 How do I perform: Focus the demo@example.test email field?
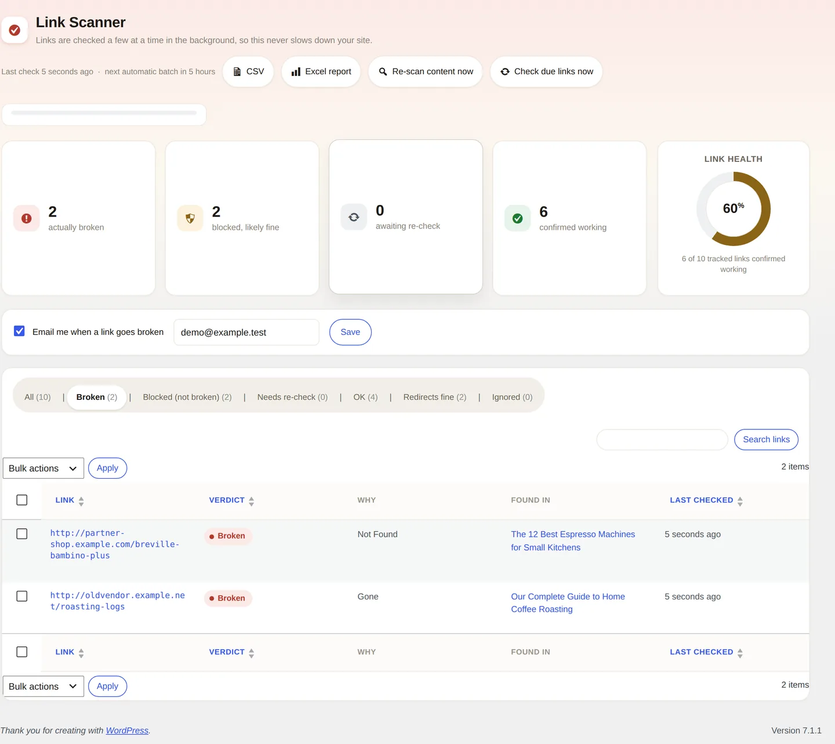click(x=246, y=332)
